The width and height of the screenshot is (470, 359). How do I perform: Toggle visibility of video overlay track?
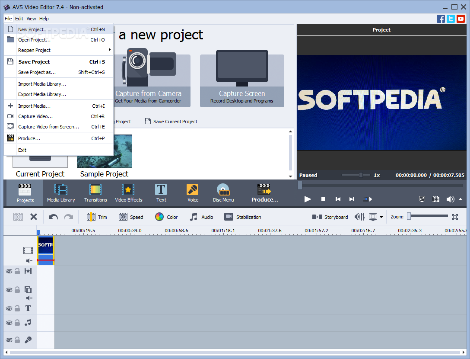coord(9,290)
